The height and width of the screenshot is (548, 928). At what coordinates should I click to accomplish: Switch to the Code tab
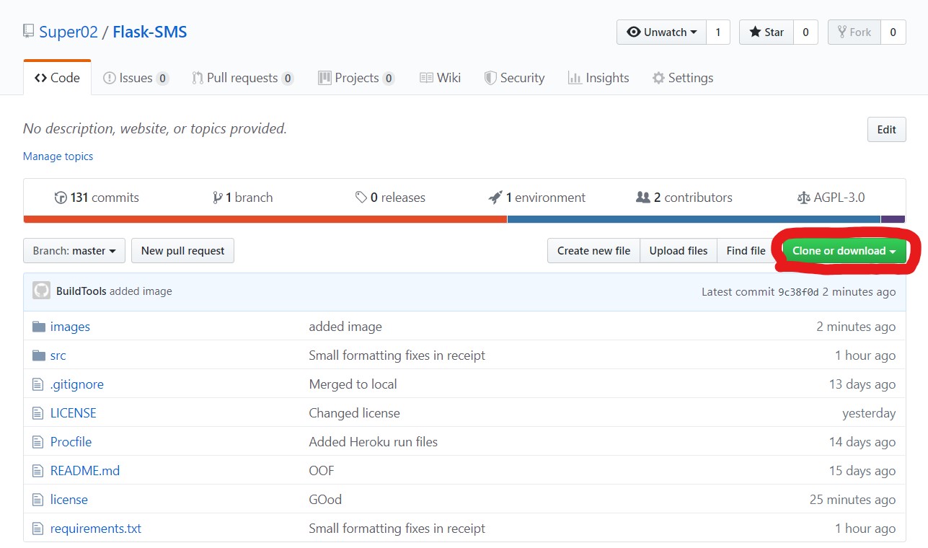coord(57,78)
